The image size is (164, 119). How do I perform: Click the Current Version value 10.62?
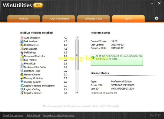tap(114, 41)
